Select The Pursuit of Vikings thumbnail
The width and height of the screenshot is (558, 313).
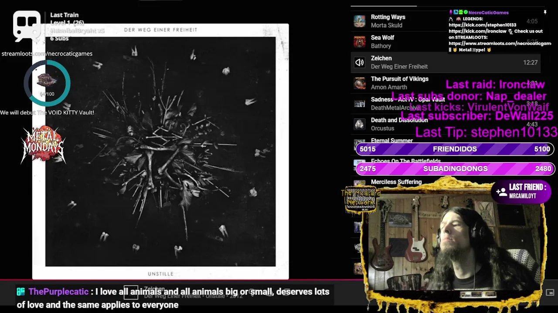pyautogui.click(x=359, y=83)
